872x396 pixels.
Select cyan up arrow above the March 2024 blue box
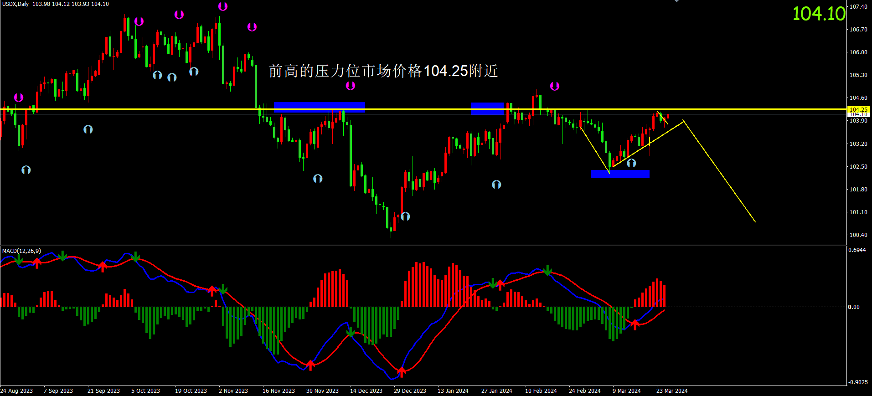click(x=631, y=163)
